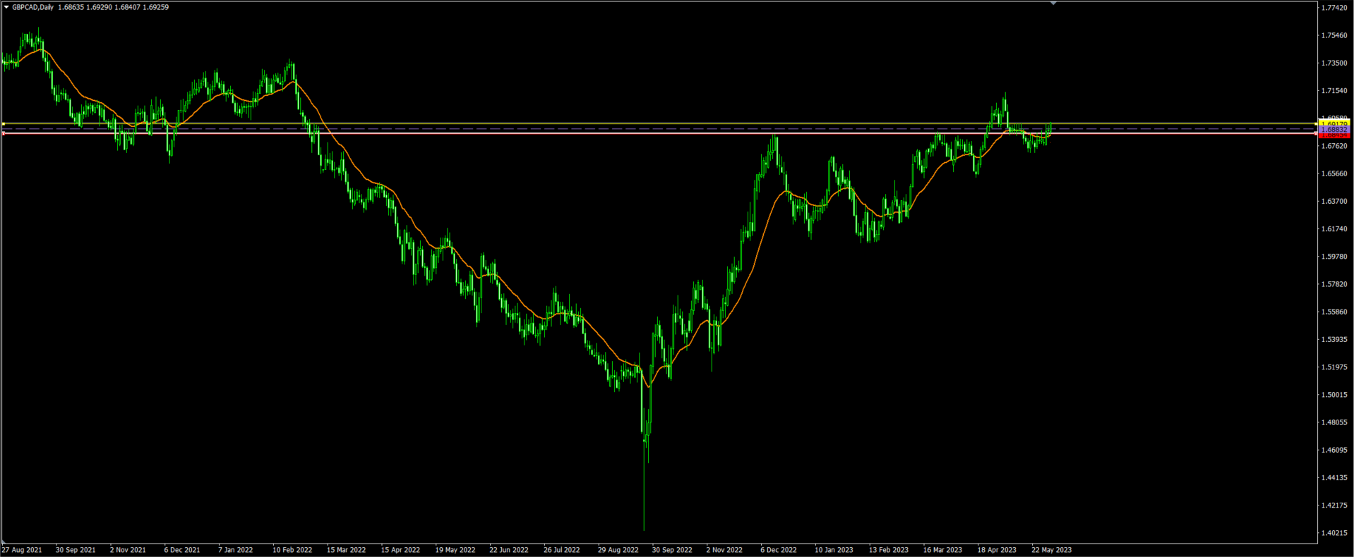Click the yellow line's left handle
This screenshot has width=1354, height=557.
(4, 124)
